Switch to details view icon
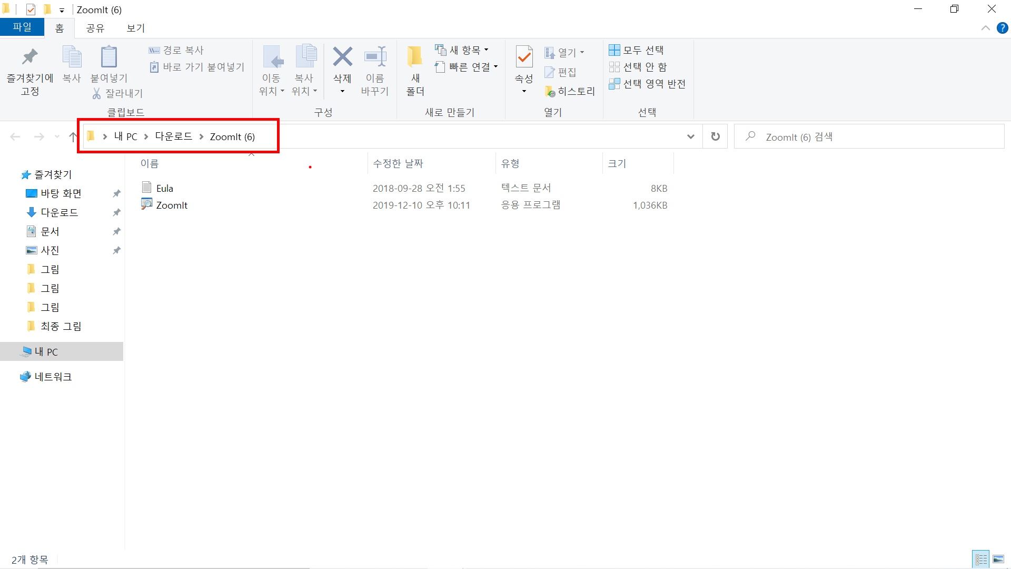1011x569 pixels. tap(980, 559)
